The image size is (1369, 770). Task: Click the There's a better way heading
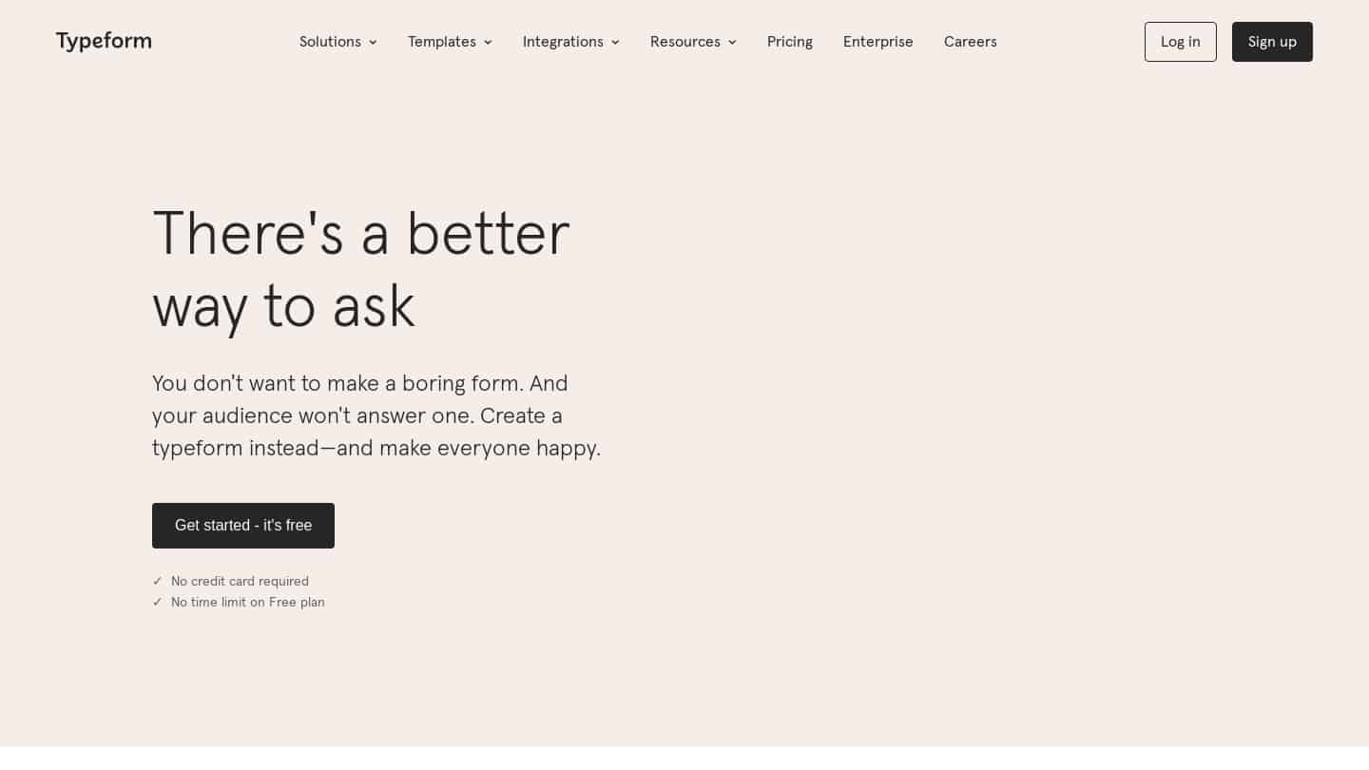361,271
